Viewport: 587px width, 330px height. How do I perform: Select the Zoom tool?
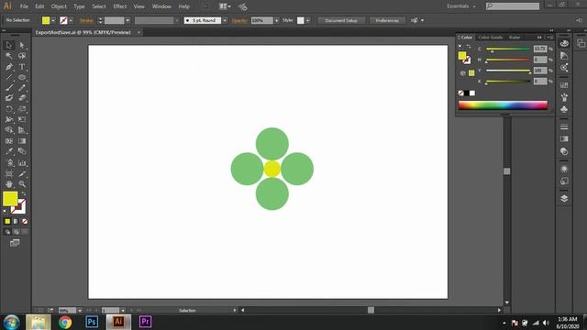[x=22, y=184]
